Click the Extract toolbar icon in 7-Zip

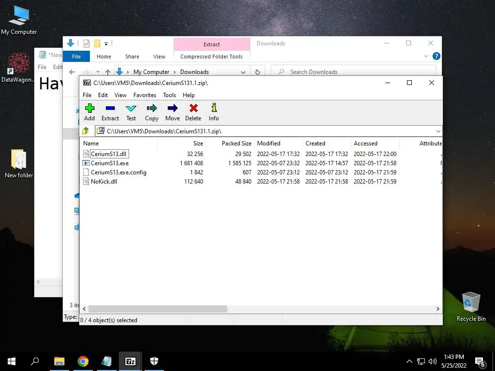110,112
